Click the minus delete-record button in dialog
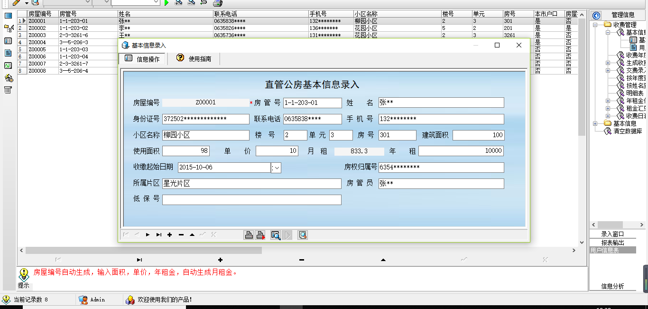This screenshot has width=648, height=309. pos(181,234)
